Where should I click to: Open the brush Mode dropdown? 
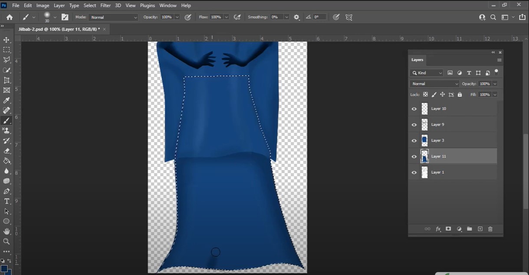point(113,17)
